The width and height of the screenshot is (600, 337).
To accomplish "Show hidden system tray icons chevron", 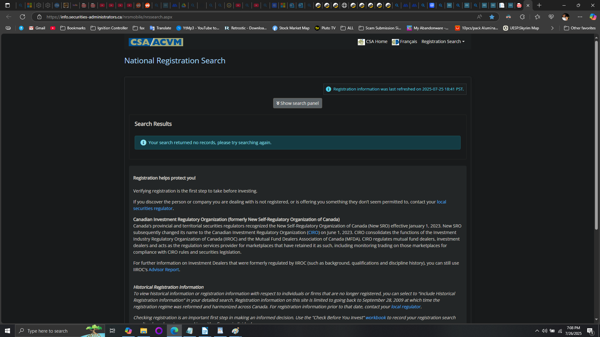I will tap(537, 331).
